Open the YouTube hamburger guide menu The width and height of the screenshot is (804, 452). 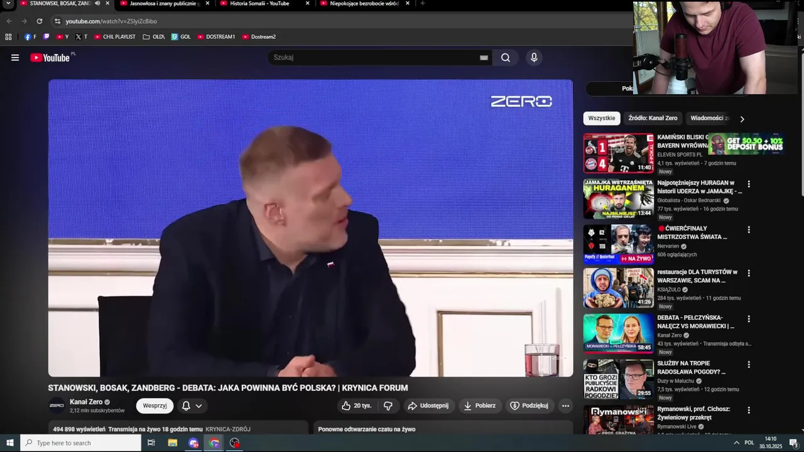[x=15, y=58]
